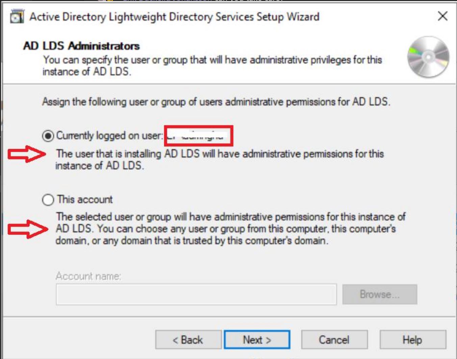This screenshot has height=359, width=457.
Task: Go back with the Back button
Action: 188,339
